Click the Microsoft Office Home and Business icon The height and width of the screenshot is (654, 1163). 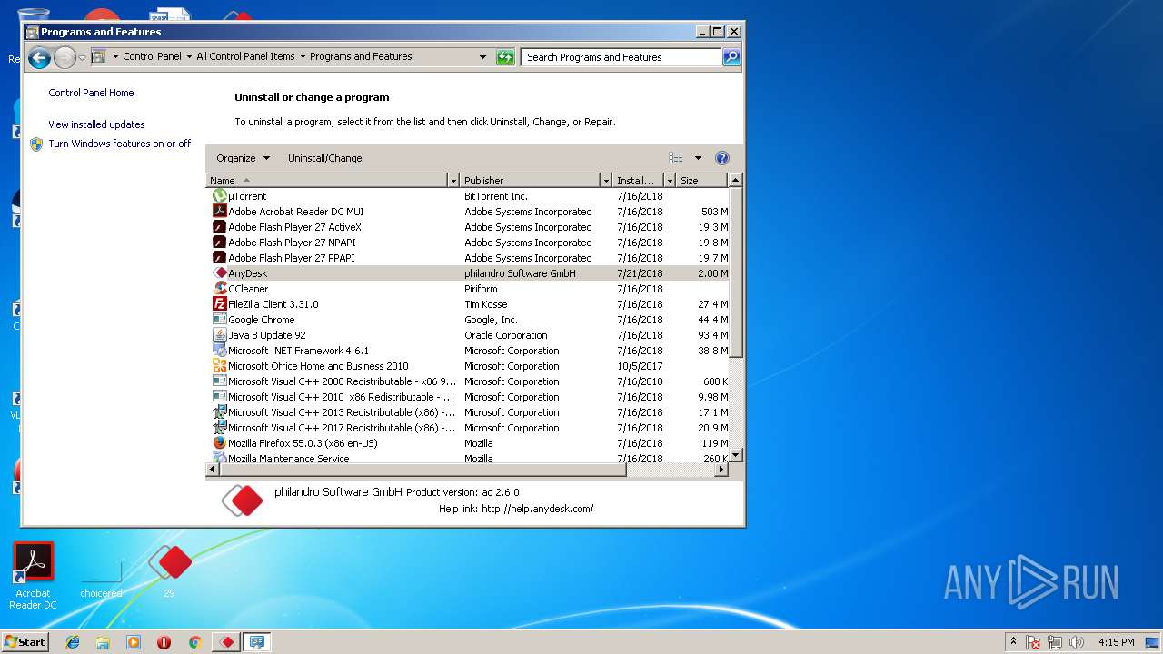coord(219,366)
